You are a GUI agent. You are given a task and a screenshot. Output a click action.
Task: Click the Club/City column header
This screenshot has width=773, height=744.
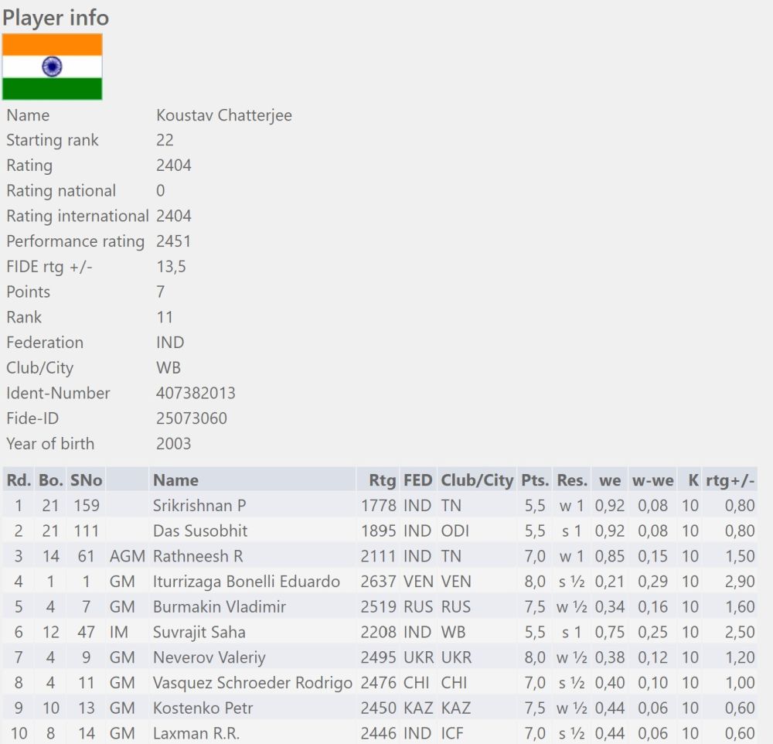(476, 480)
